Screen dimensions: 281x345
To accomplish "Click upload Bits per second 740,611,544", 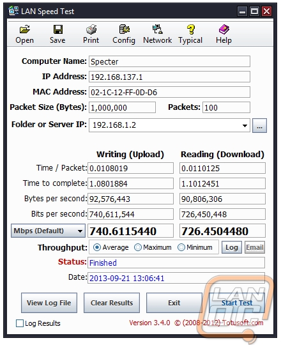I will [131, 214].
